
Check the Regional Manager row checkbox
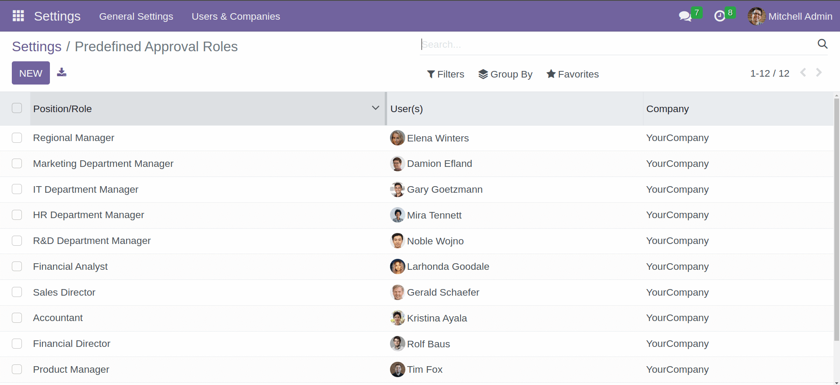pos(17,138)
